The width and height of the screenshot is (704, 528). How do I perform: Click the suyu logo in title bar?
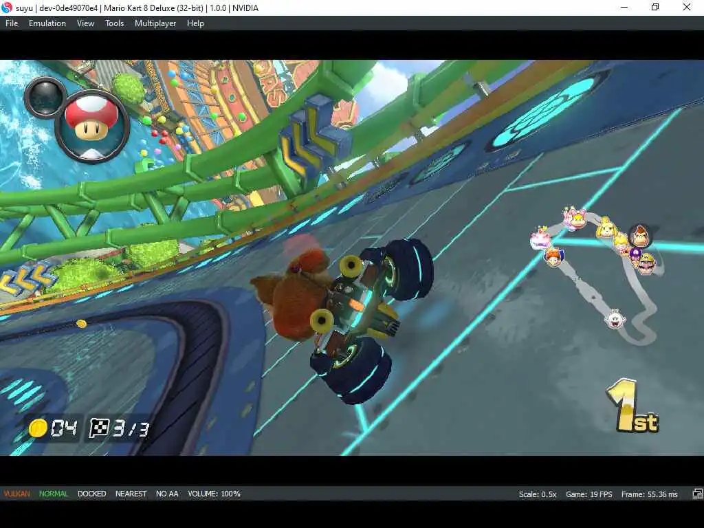tap(7, 8)
